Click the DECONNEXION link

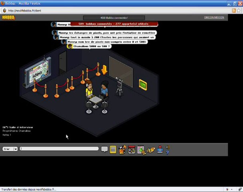click(x=214, y=17)
